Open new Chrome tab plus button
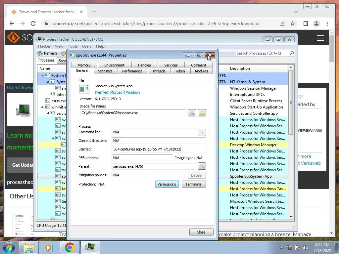This screenshot has width=339, height=254. coord(94,12)
